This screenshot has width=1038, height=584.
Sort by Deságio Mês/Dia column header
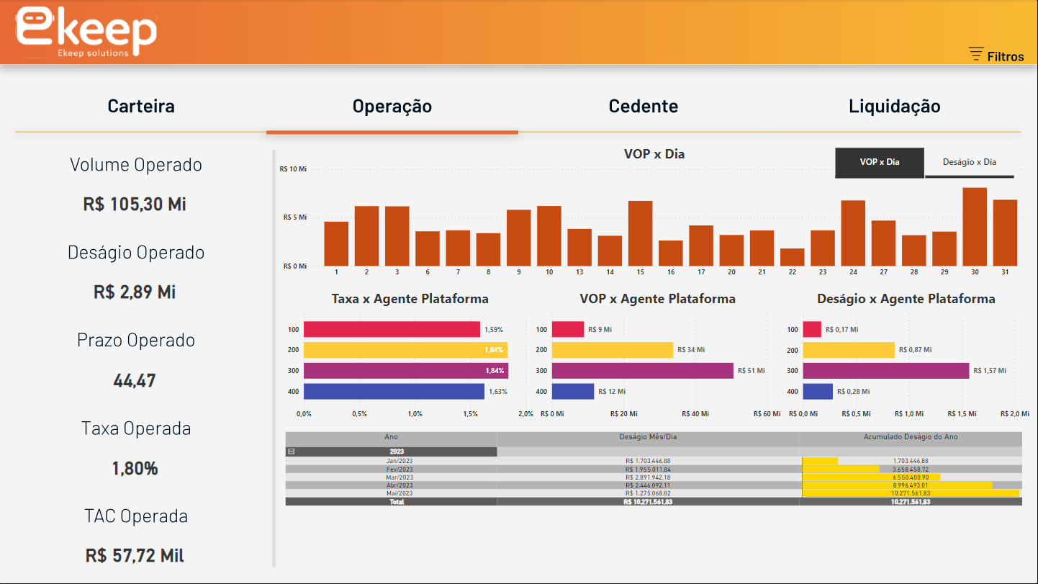pos(648,437)
